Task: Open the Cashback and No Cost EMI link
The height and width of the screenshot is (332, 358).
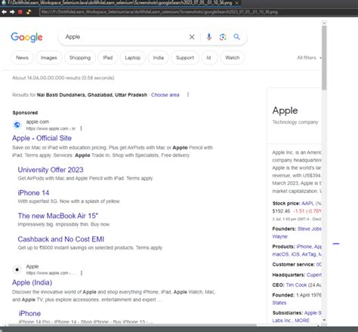Action: pyautogui.click(x=61, y=239)
